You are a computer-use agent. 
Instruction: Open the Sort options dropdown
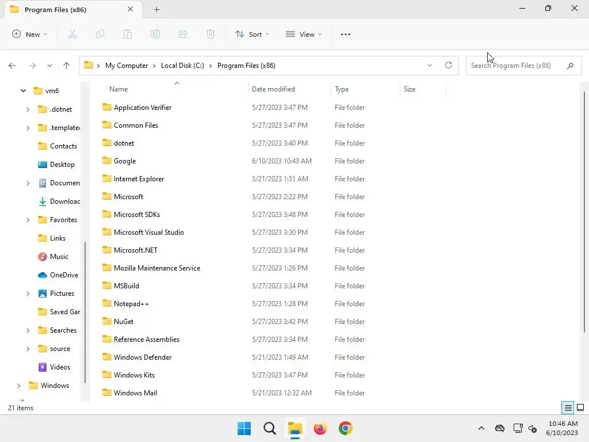[x=252, y=34]
